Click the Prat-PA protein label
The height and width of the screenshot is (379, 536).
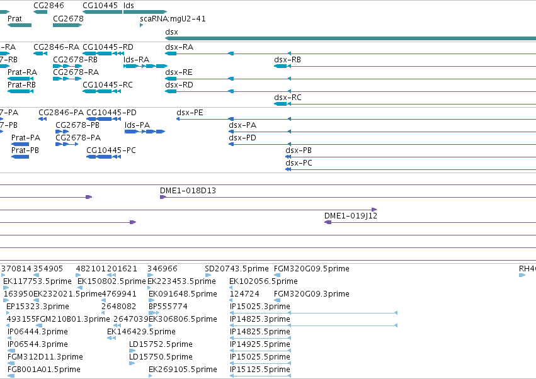26,138
